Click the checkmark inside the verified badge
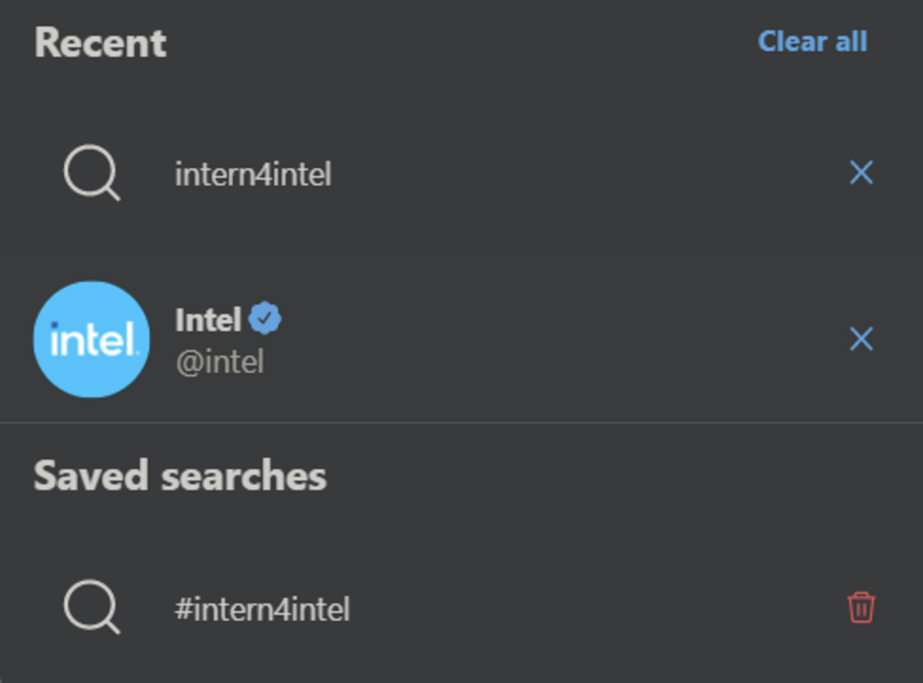 tap(265, 319)
